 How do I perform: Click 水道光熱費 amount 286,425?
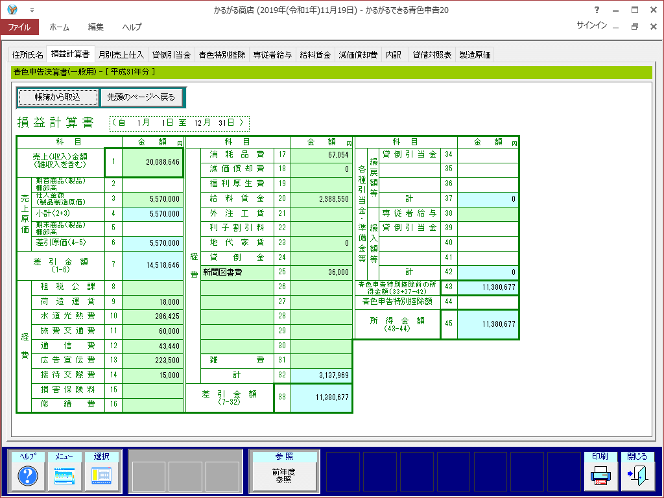[x=153, y=316]
